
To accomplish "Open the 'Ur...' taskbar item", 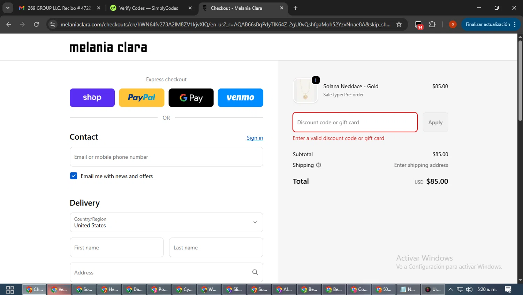I will point(433,289).
